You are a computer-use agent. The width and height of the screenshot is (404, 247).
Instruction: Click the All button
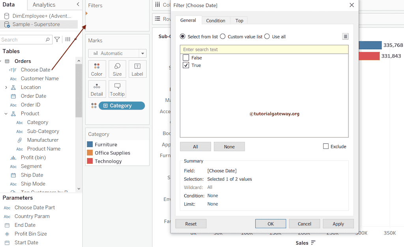click(196, 147)
